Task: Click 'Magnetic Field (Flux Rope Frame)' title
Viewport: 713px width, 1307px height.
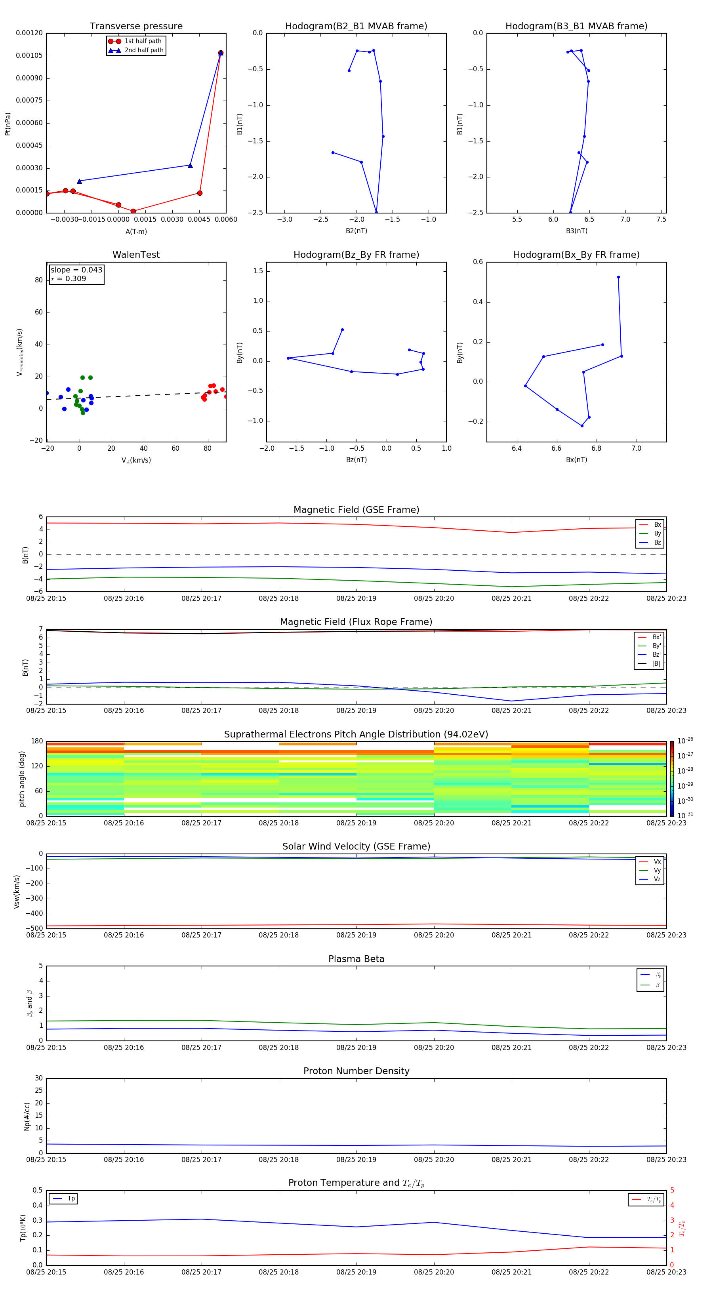Action: coord(356,622)
